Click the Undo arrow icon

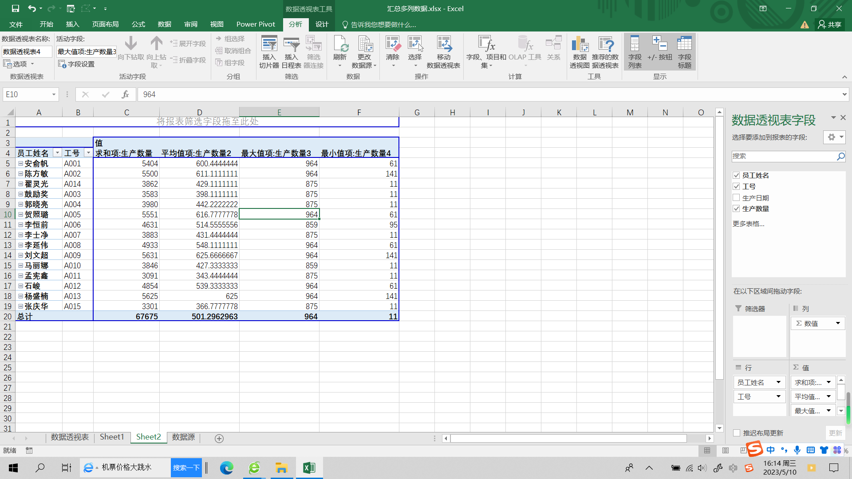pos(32,8)
